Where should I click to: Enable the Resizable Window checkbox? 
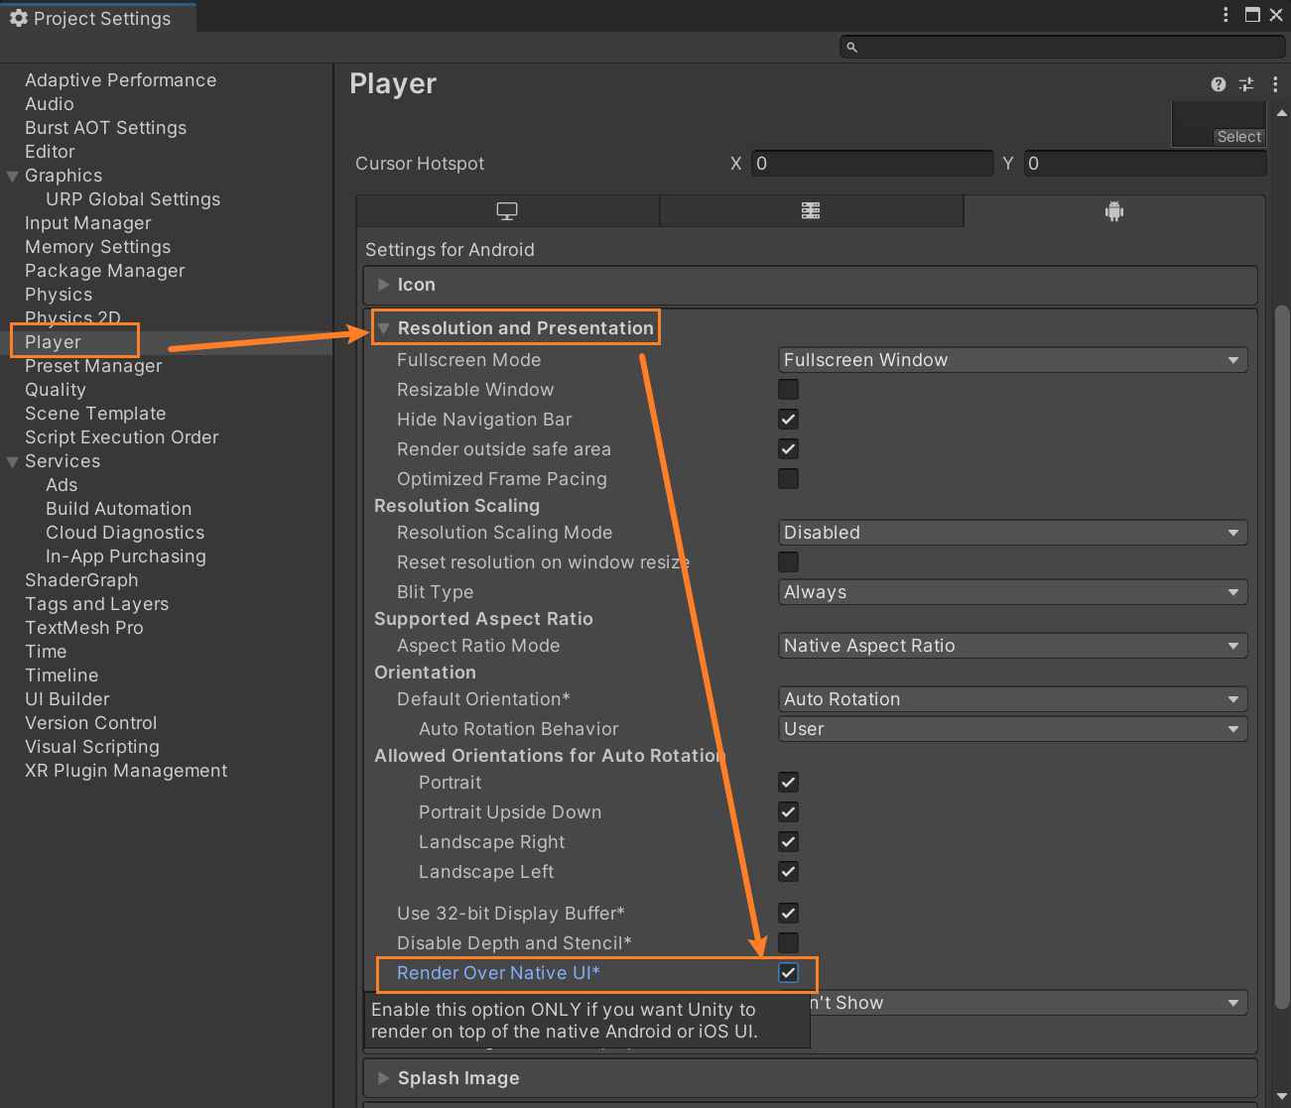tap(788, 389)
